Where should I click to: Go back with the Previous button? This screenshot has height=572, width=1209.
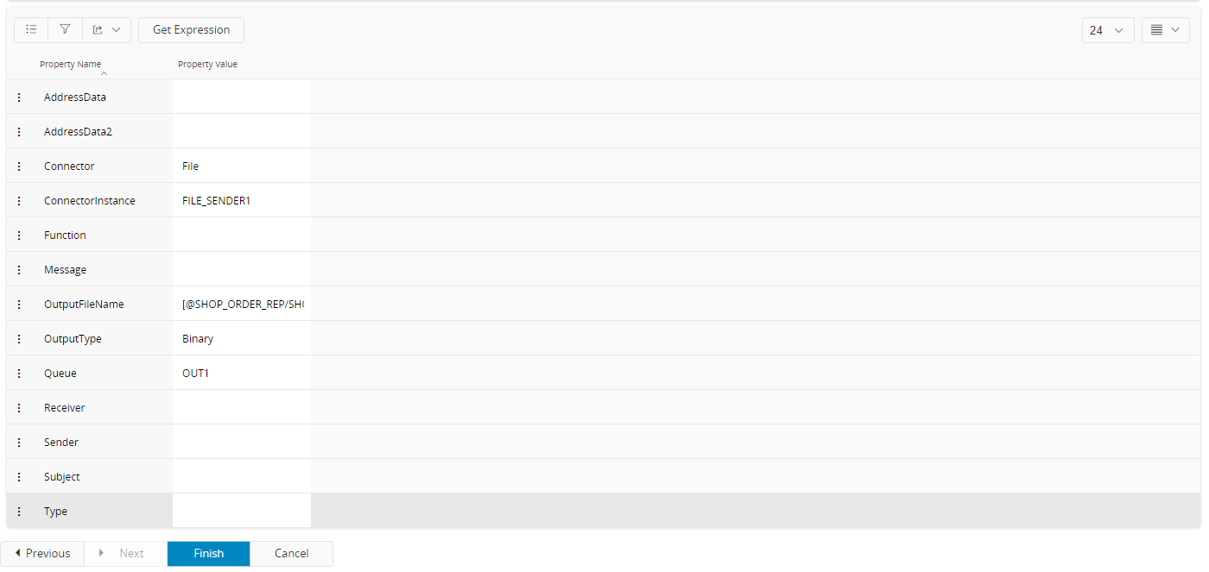[42, 554]
